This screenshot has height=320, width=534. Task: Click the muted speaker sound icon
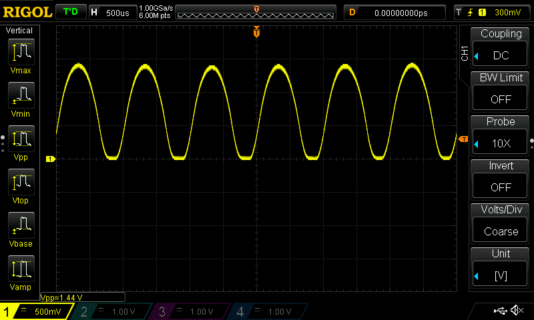[516, 311]
